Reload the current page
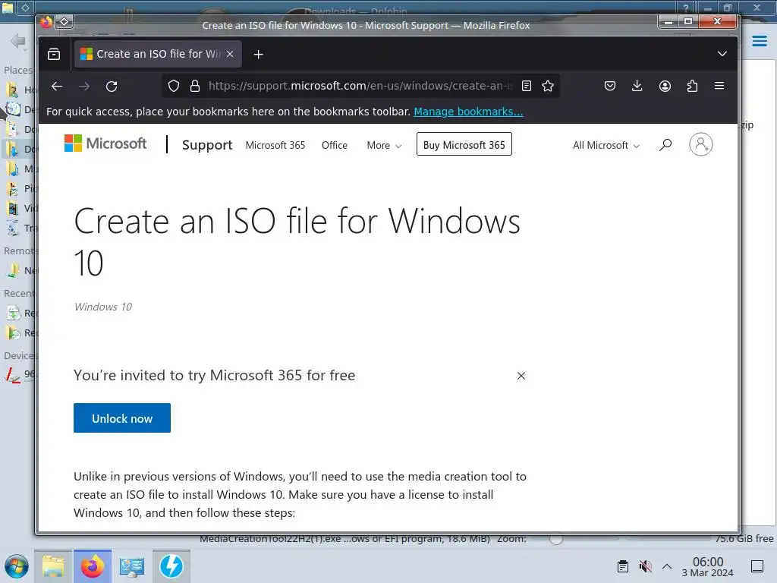The height and width of the screenshot is (583, 777). [x=112, y=87]
